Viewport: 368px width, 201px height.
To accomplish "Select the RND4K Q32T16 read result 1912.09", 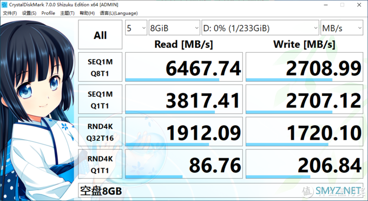I will click(x=184, y=132).
